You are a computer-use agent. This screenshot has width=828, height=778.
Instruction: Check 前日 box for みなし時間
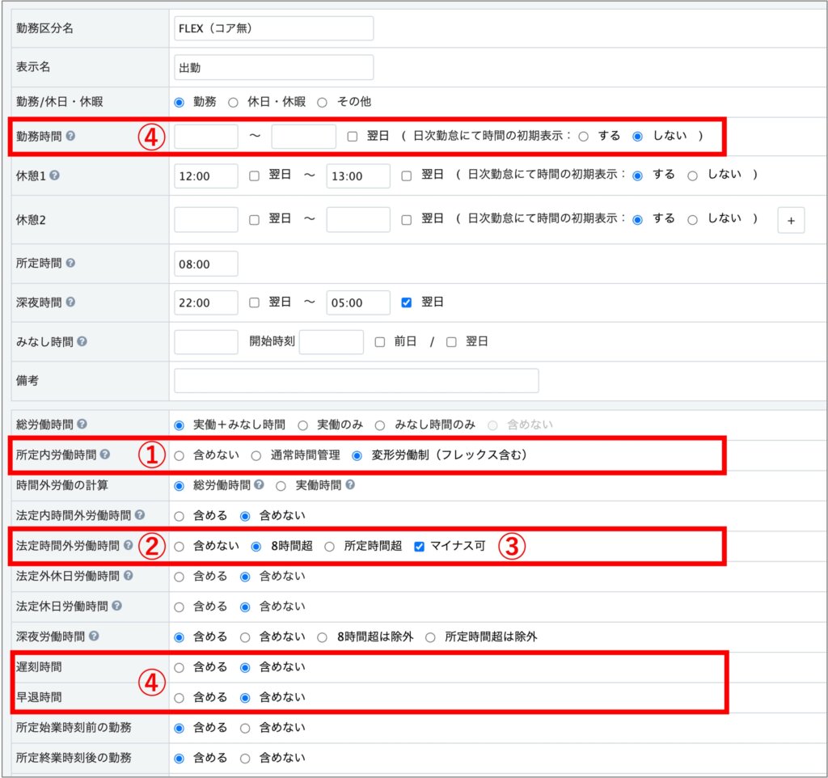pyautogui.click(x=379, y=341)
